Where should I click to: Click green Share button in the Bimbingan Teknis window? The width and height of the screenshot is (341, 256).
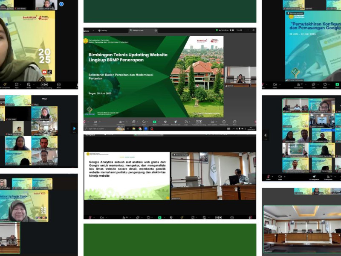click(154, 122)
